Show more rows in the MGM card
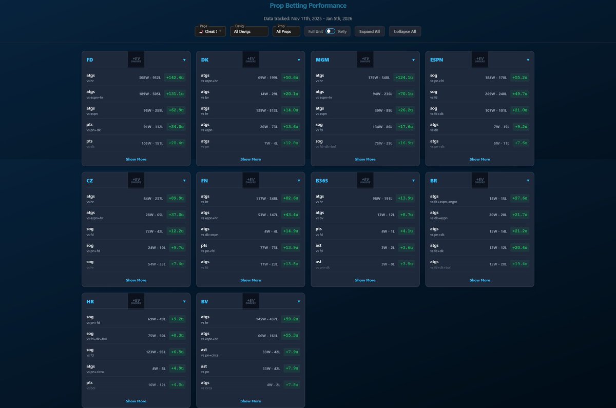 coord(365,159)
